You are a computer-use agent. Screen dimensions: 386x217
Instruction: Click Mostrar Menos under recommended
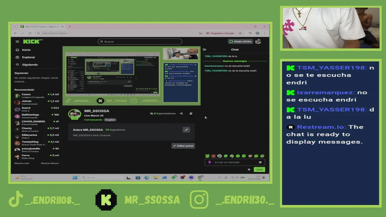coord(50,163)
